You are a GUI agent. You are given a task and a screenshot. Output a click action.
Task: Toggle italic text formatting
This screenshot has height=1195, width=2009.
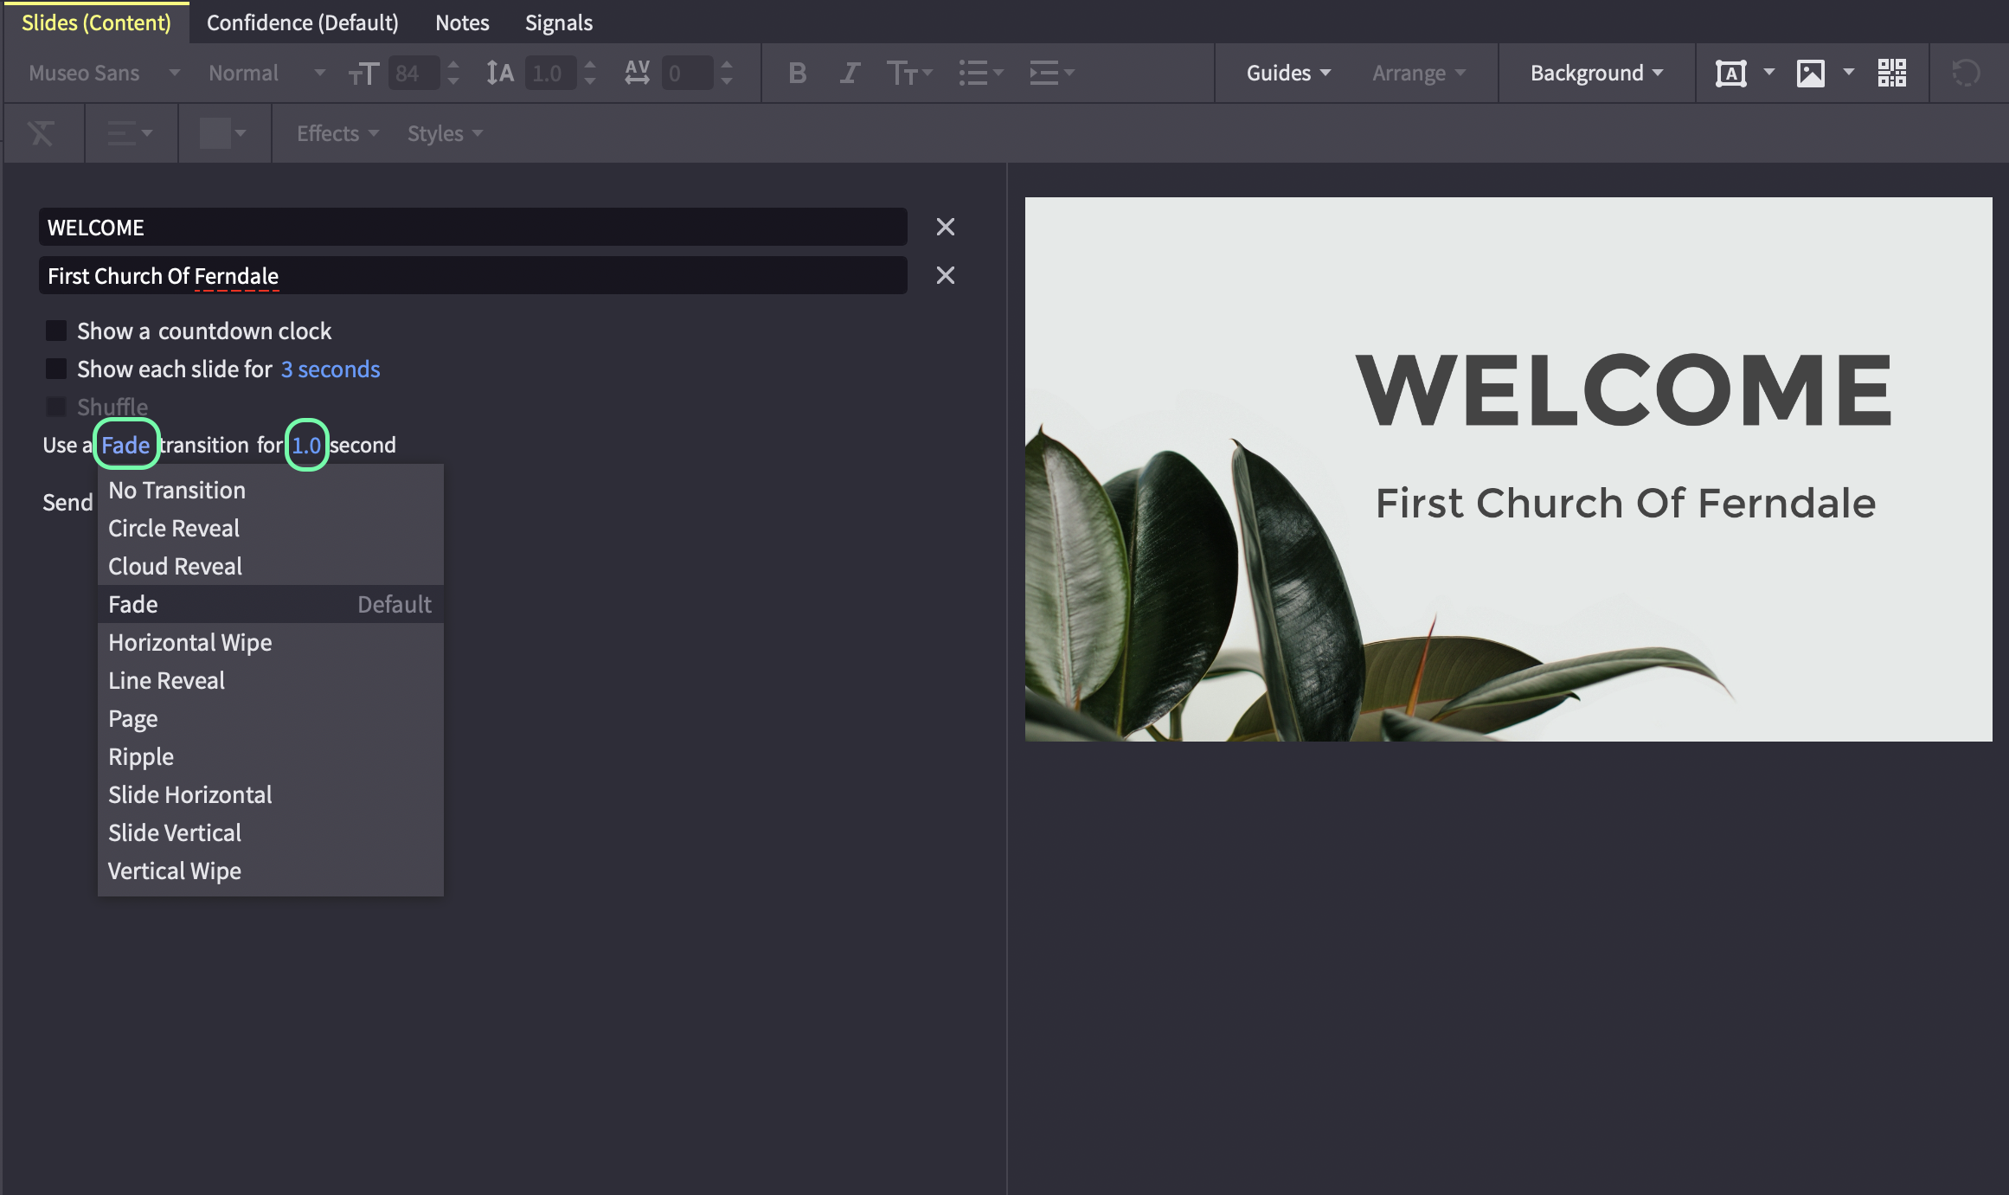pos(850,74)
